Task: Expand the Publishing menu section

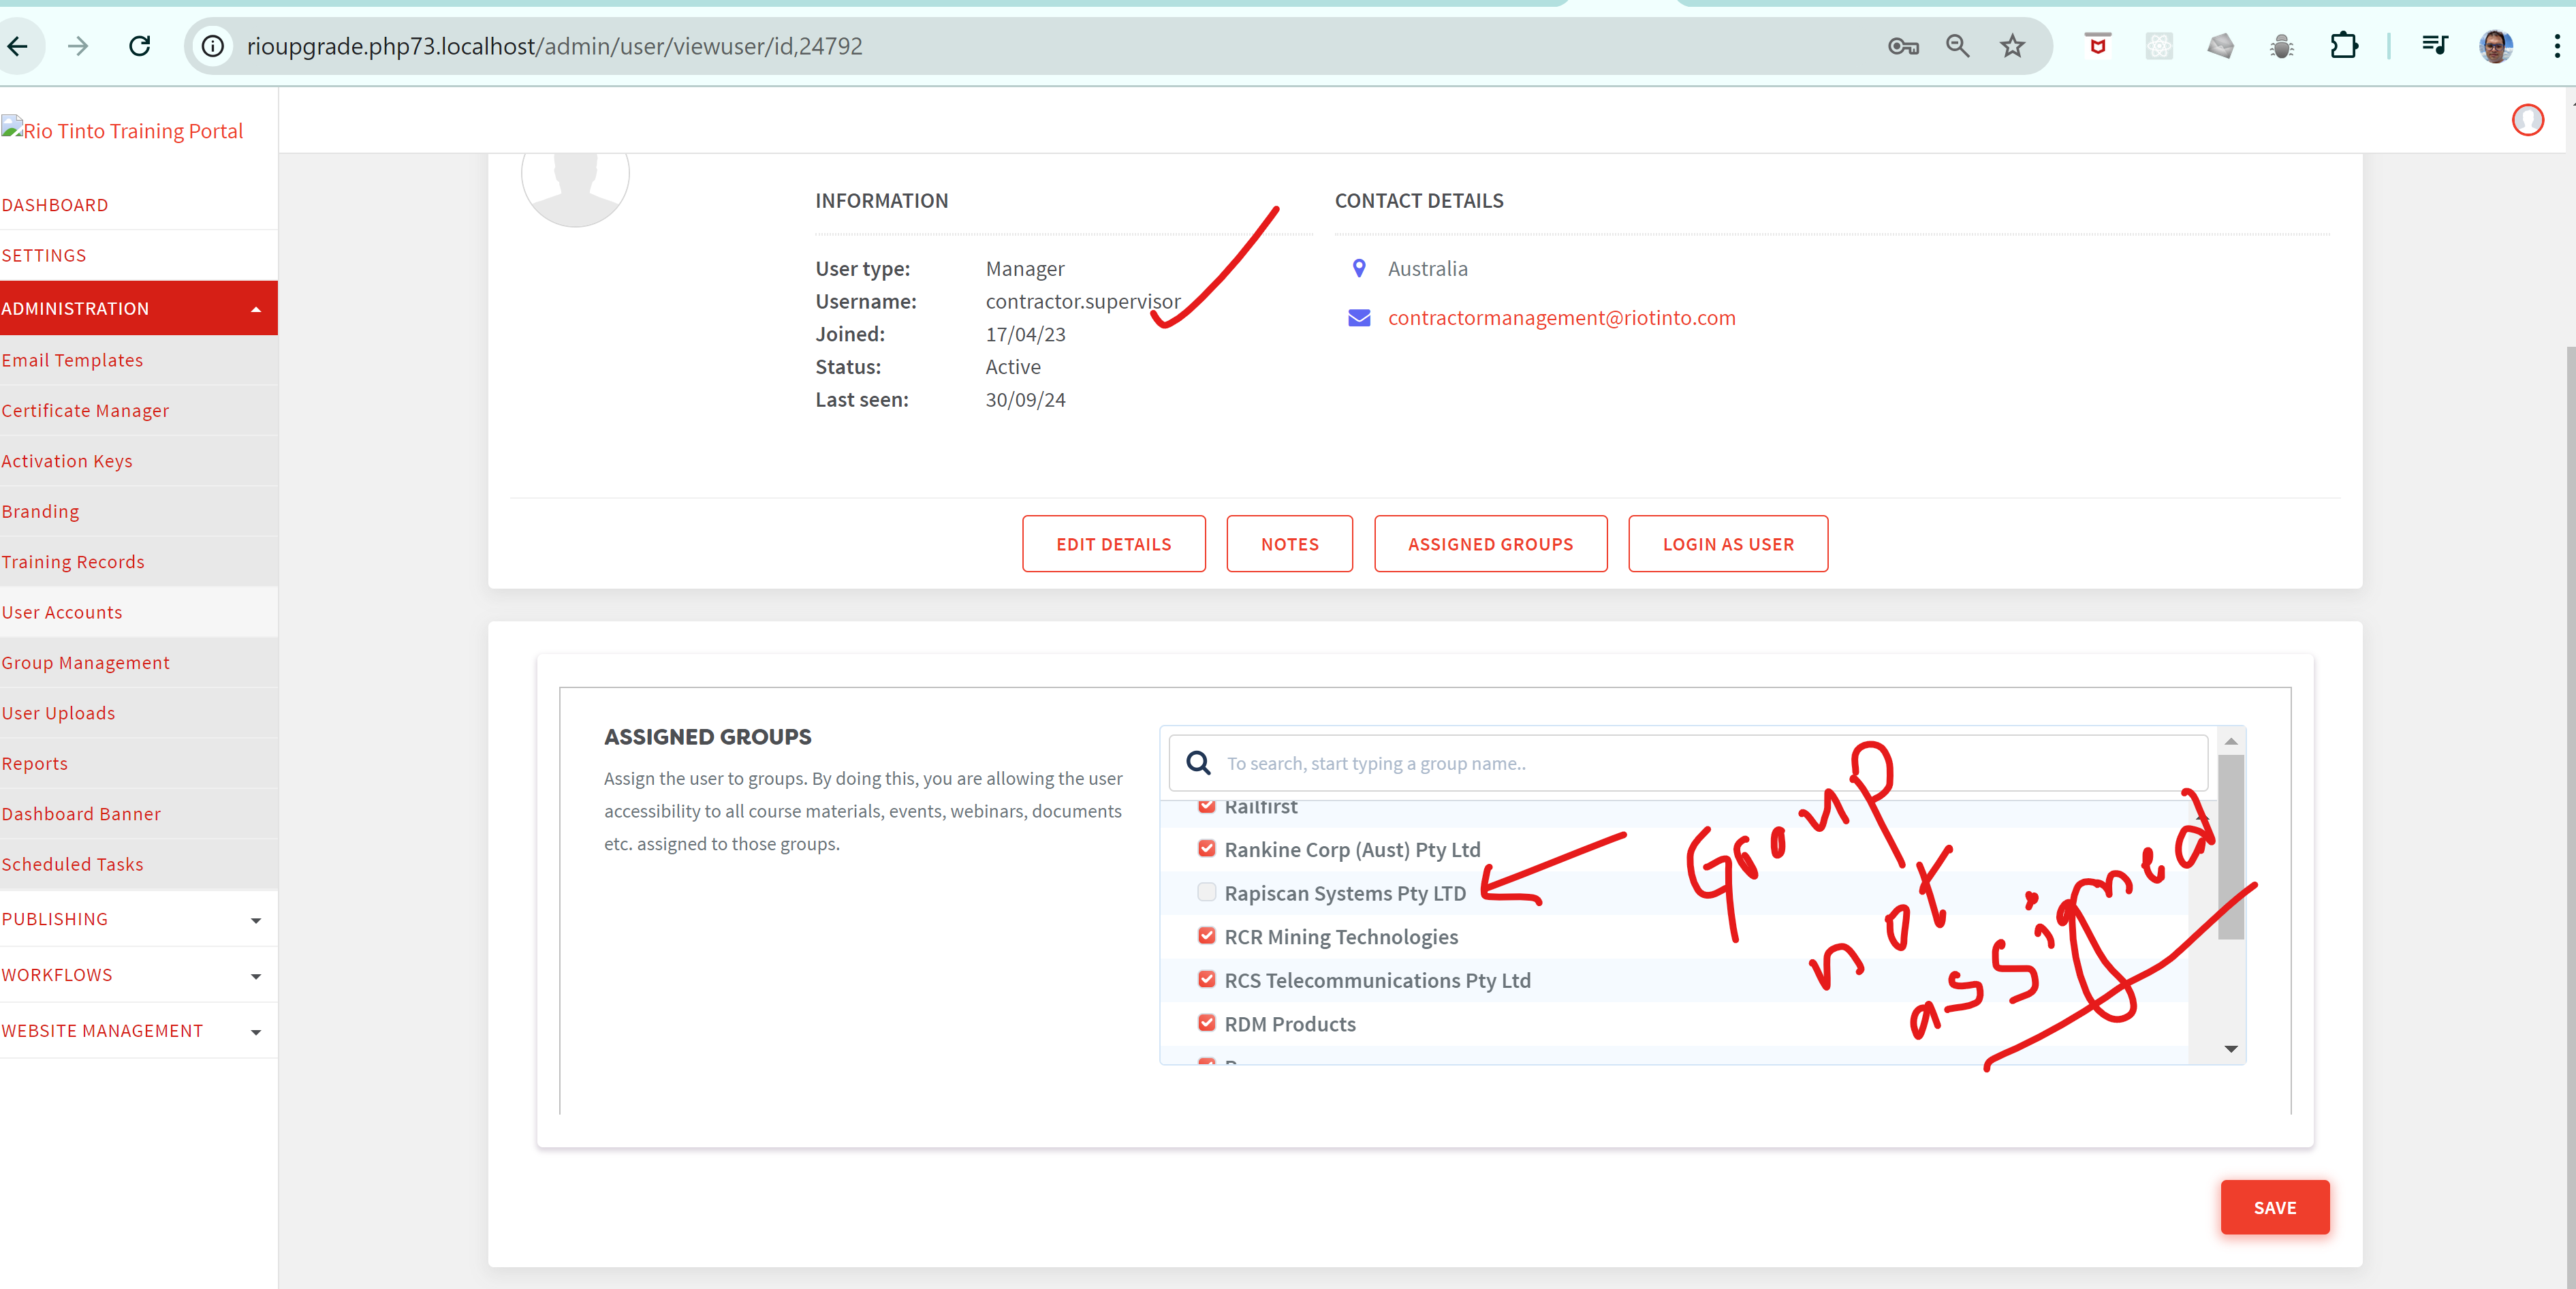Action: tap(138, 919)
